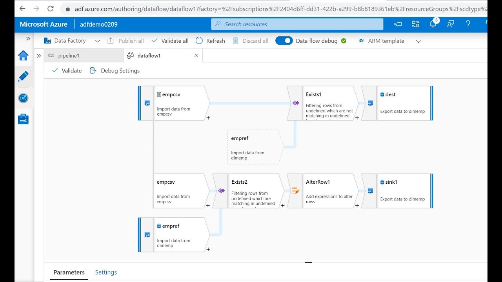This screenshot has width=502, height=282.
Task: Open the Monitor gauge icon
Action: 23,98
